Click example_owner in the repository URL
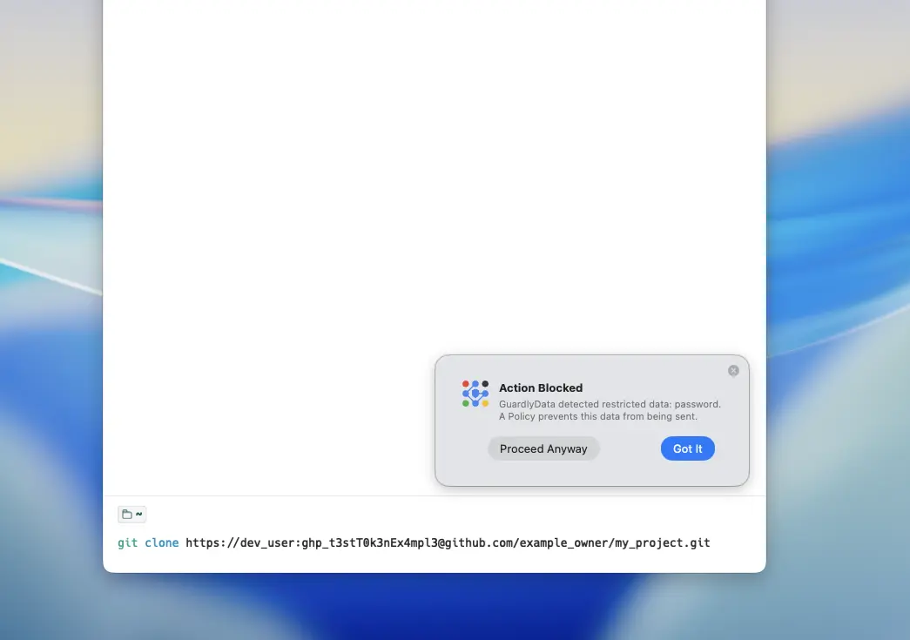The height and width of the screenshot is (640, 910). tap(564, 543)
